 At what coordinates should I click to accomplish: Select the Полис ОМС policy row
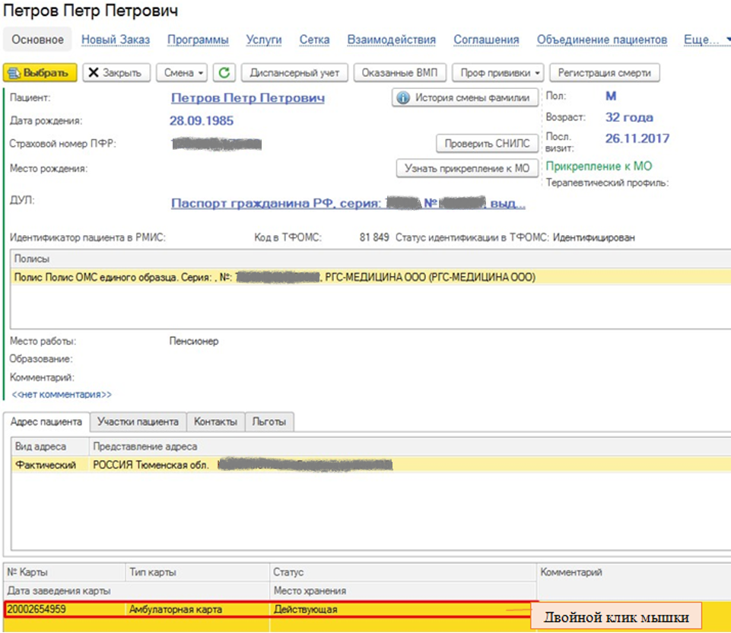274,278
